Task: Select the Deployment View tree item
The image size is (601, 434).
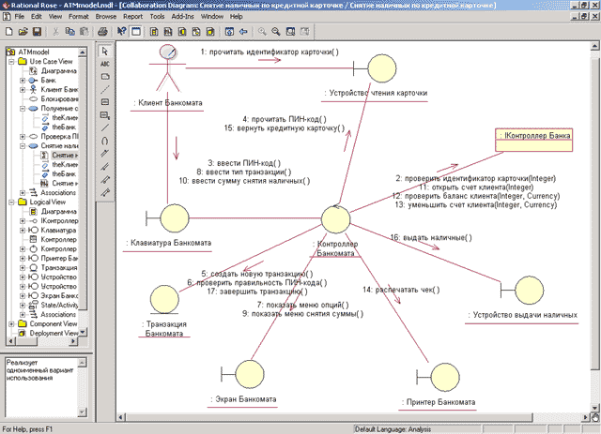Action: [56, 332]
